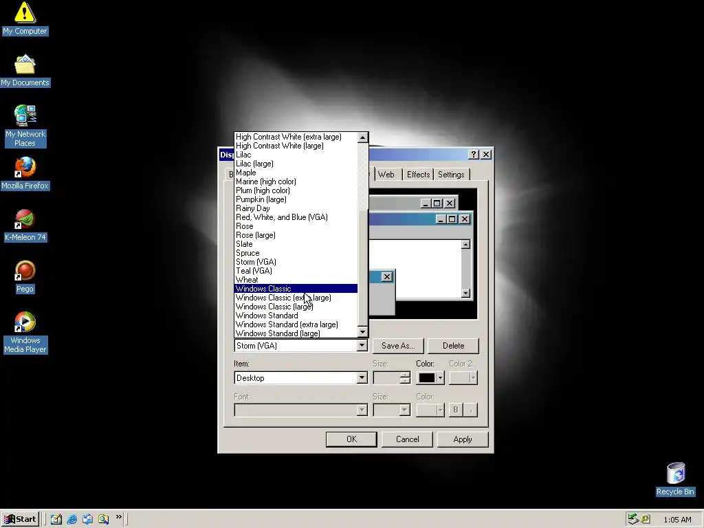Choose Rose (large) scheme
Screen dimensions: 704x528
click(296, 235)
